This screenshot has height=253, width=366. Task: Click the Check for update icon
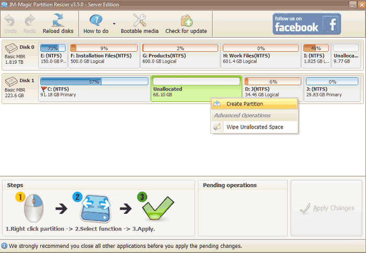pyautogui.click(x=187, y=20)
